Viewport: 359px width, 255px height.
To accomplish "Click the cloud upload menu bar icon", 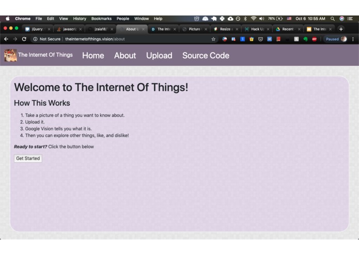I will pyautogui.click(x=230, y=19).
